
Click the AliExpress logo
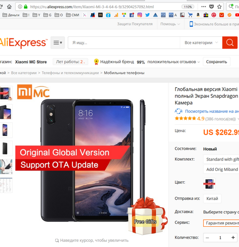click(23, 43)
